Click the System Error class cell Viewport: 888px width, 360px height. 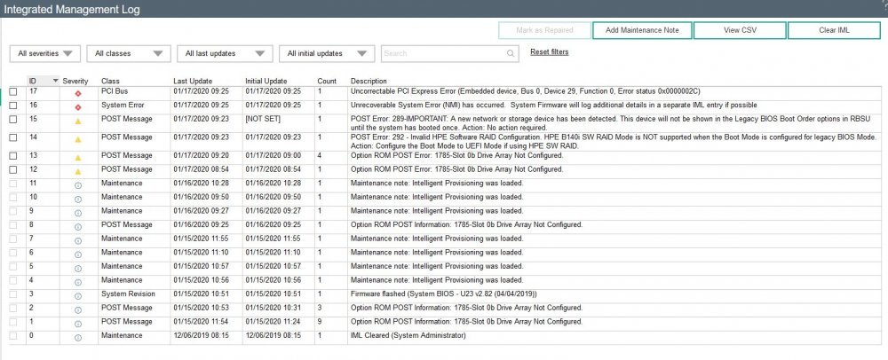[x=123, y=106]
